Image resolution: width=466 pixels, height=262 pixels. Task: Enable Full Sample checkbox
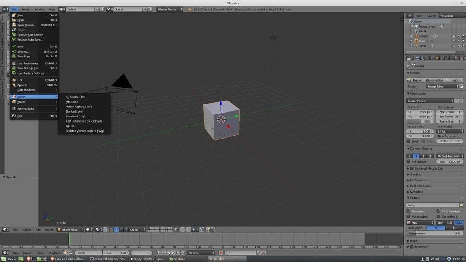coord(409,161)
